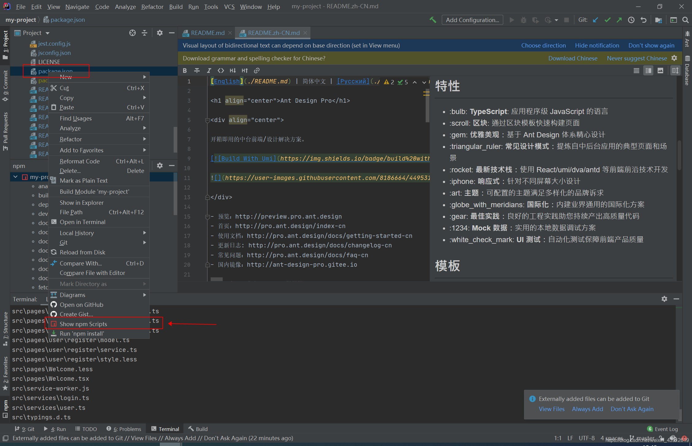Switch to editor and preview layout
692x446 pixels.
click(x=648, y=71)
